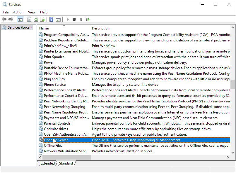
Task: Switch to the Extended tab
Action: (x=47, y=163)
